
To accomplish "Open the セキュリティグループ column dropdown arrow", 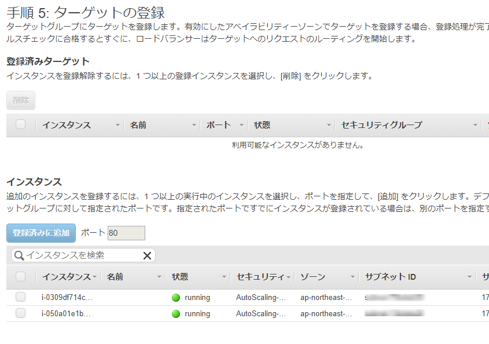I will pyautogui.click(x=476, y=125).
